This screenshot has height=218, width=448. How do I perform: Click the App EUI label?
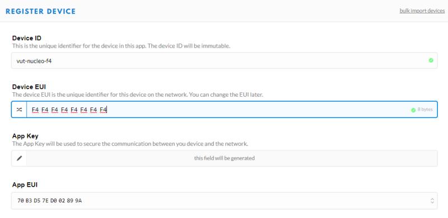(25, 184)
